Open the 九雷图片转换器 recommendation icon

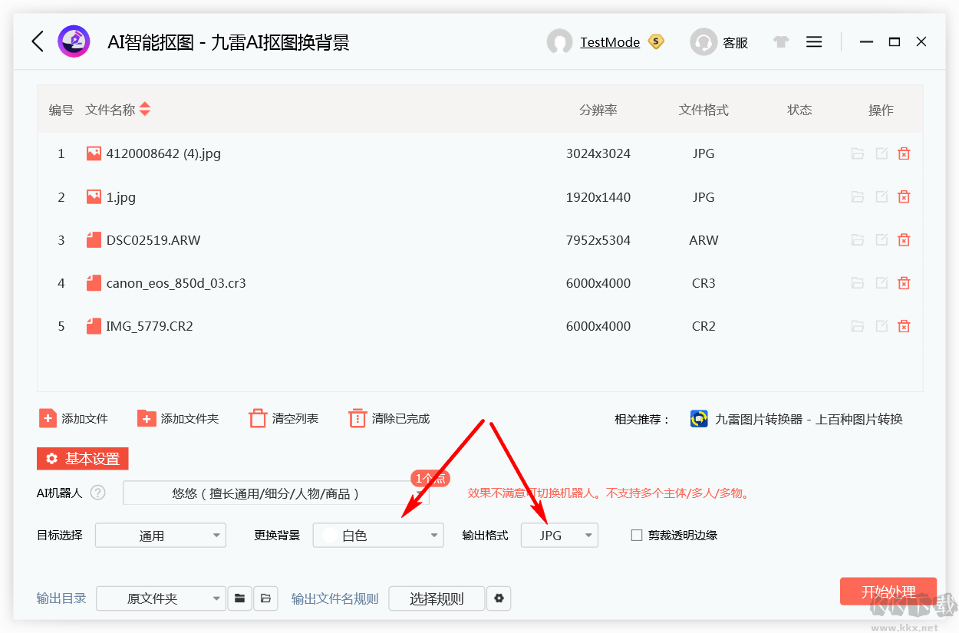click(x=699, y=419)
